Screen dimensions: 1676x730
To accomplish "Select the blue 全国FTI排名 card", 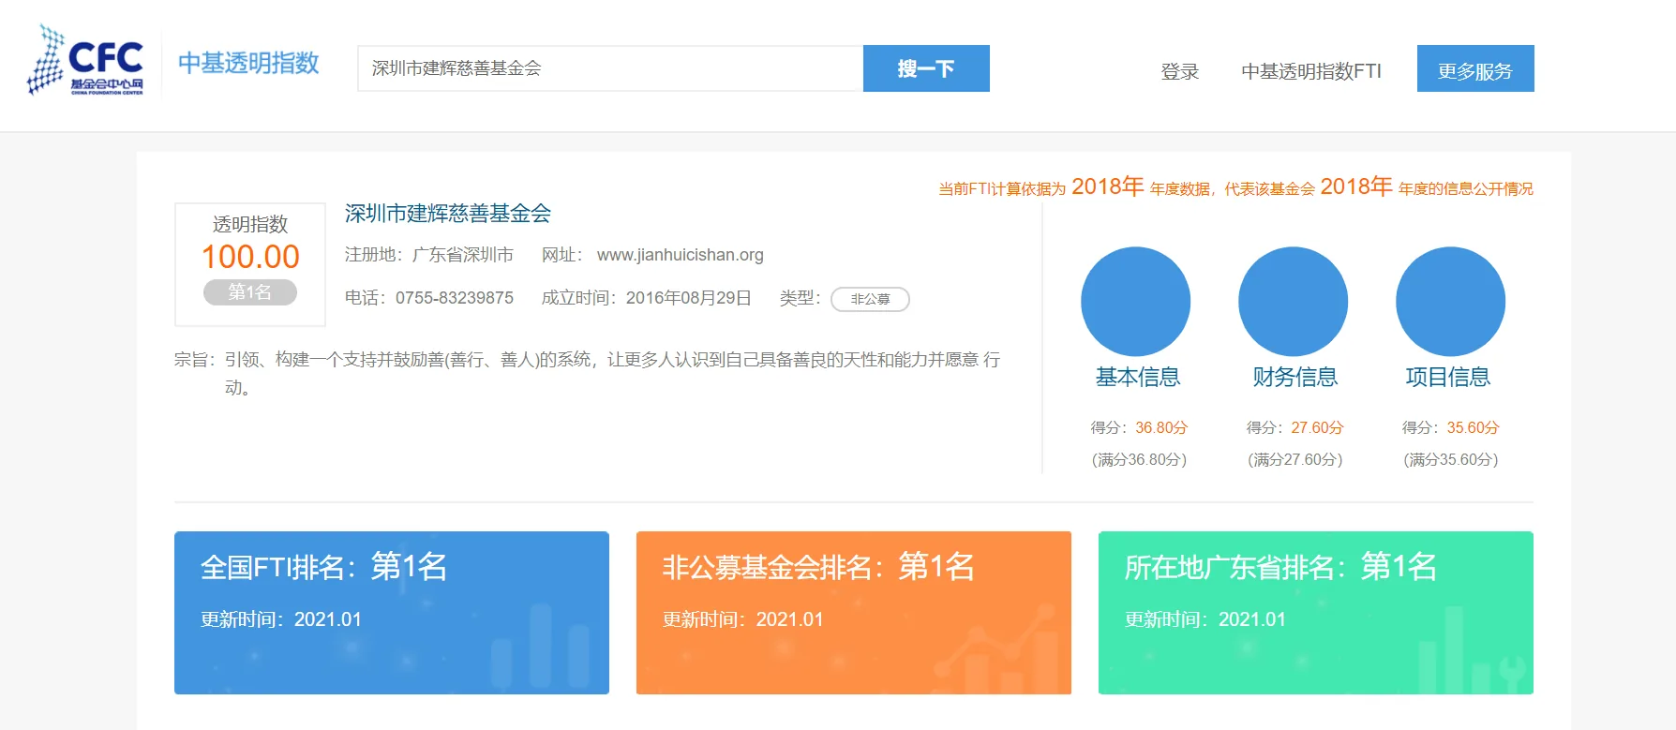I will 392,613.
